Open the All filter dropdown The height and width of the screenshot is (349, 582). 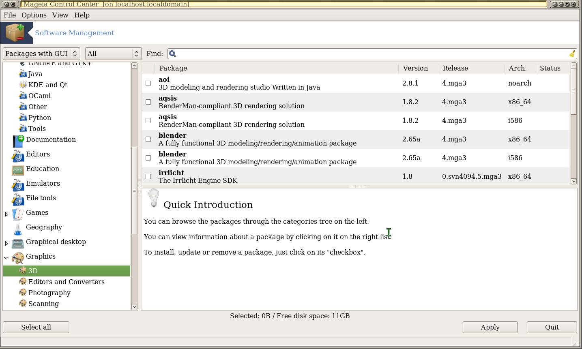pyautogui.click(x=113, y=54)
